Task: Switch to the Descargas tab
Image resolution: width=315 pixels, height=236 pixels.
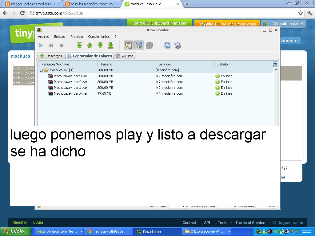Action: coord(51,56)
